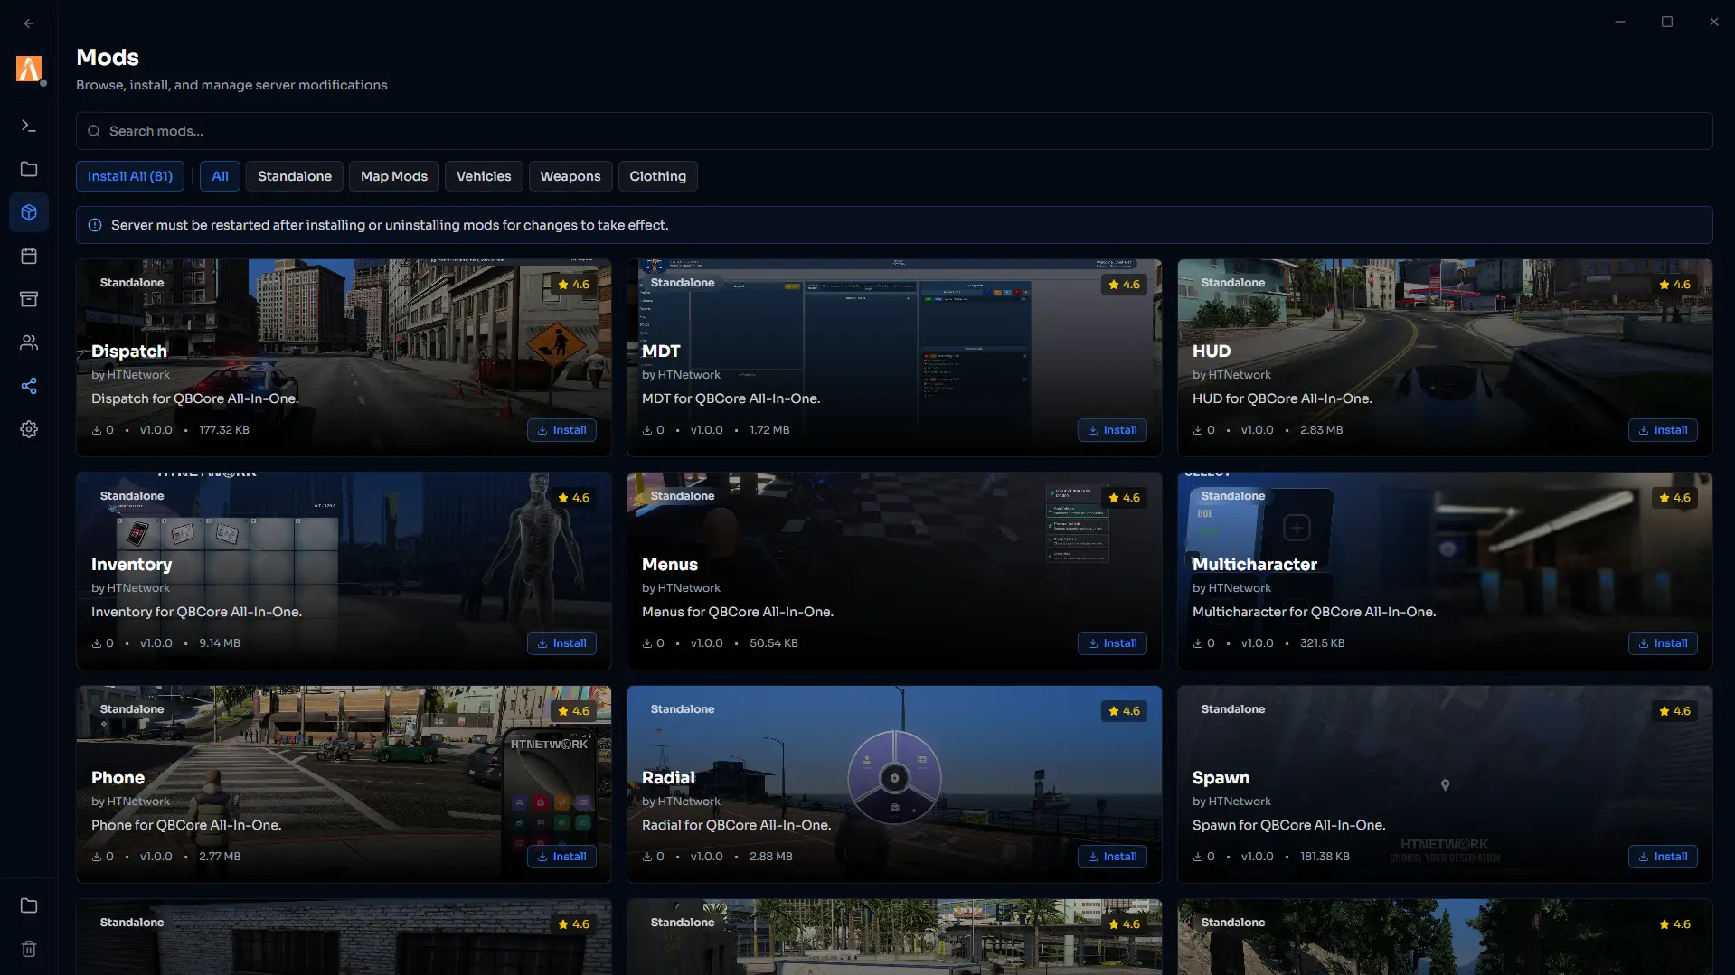Filter mods by Clothing
Image resolution: width=1735 pixels, height=975 pixels.
click(x=658, y=176)
